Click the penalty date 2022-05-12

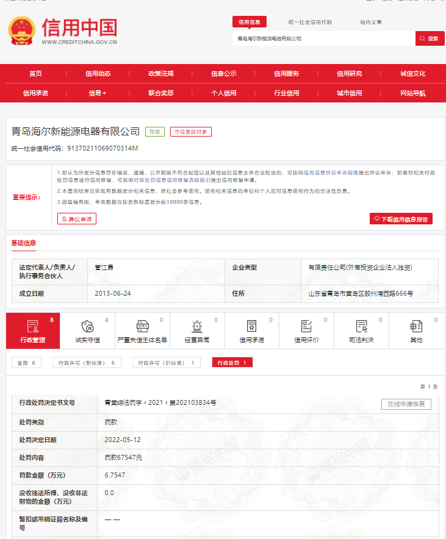(x=123, y=440)
